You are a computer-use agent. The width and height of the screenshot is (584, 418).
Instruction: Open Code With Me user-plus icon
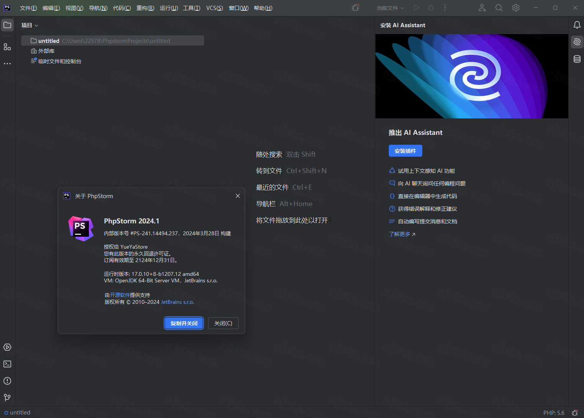(482, 8)
